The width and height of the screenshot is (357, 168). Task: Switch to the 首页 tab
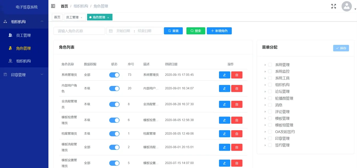pos(57,17)
